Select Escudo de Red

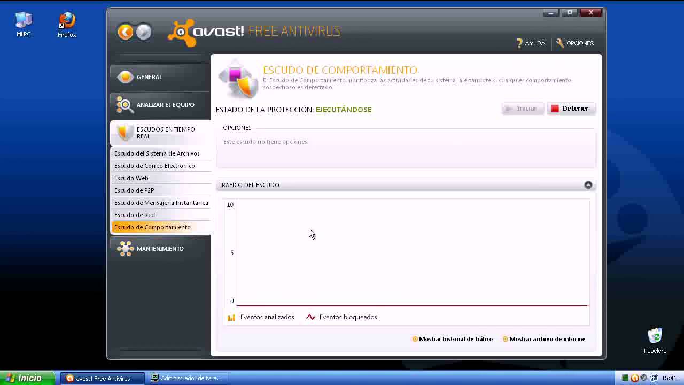[x=161, y=215]
